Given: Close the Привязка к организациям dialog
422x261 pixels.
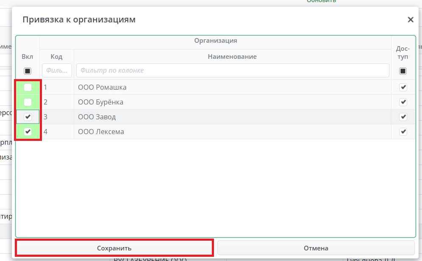Looking at the screenshot, I should coord(410,19).
